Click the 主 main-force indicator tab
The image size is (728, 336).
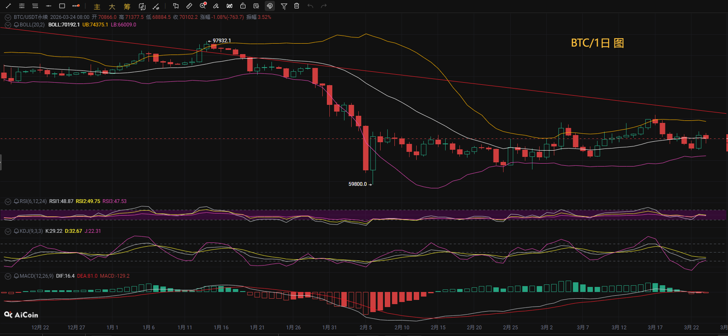coord(97,6)
